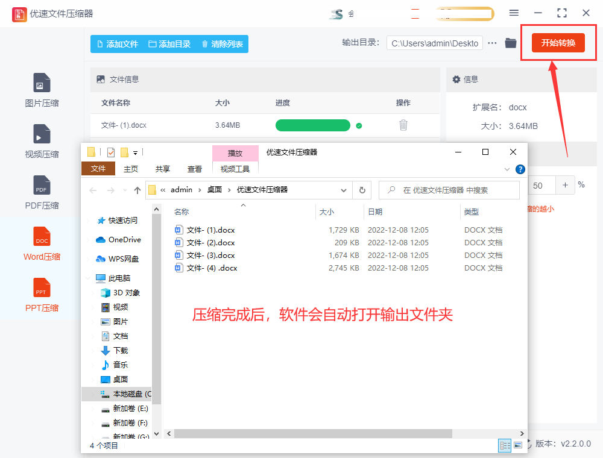Viewport: 603px width, 458px height.
Task: Click the 清除列表 clear list button
Action: click(223, 44)
